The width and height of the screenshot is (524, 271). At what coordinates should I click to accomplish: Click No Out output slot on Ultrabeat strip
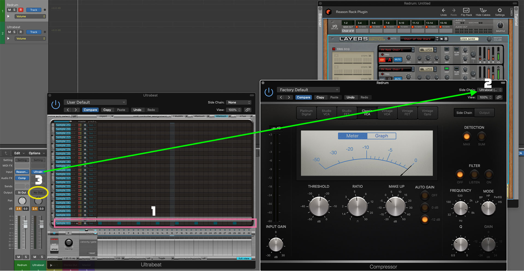pyautogui.click(x=38, y=193)
